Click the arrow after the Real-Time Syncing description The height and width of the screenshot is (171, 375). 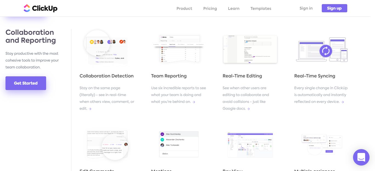(x=343, y=102)
